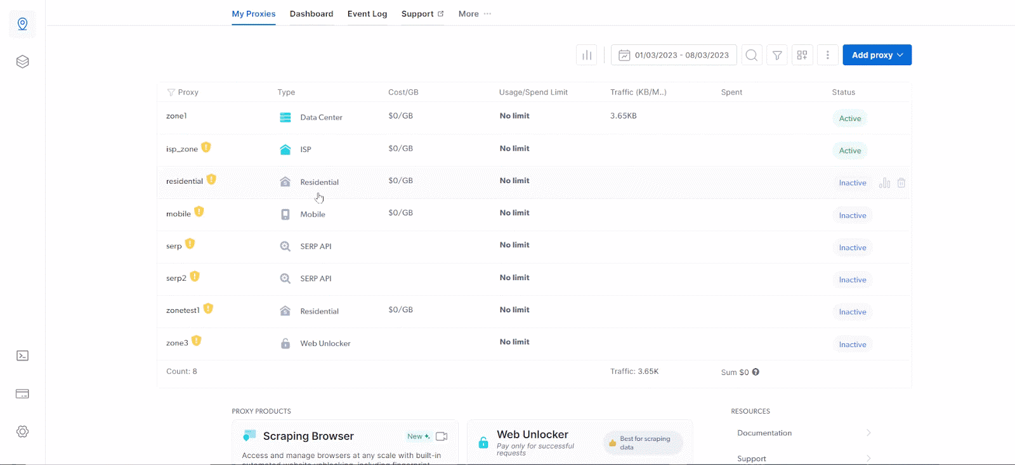Viewport: 1015px width, 465px height.
Task: Toggle the Active status of zone1
Action: (850, 118)
